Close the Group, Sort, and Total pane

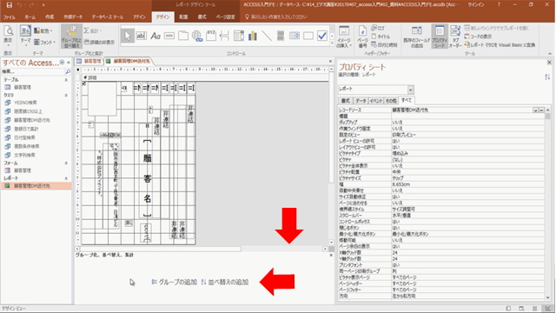[331, 255]
